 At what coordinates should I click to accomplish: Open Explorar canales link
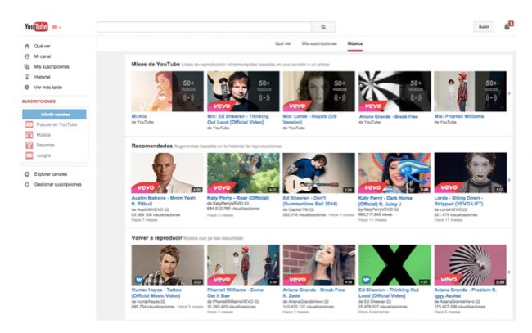[x=51, y=174]
